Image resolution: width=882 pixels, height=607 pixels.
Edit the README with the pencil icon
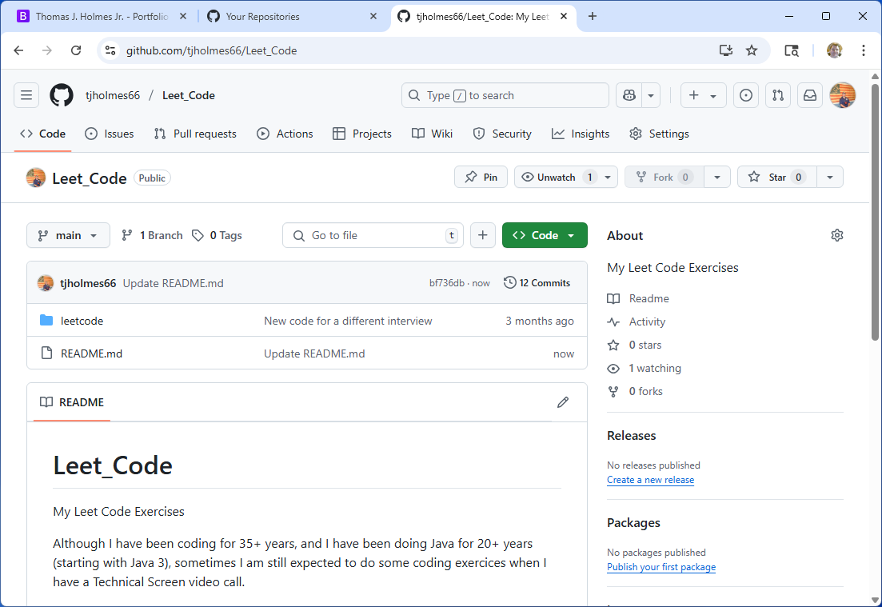point(563,402)
